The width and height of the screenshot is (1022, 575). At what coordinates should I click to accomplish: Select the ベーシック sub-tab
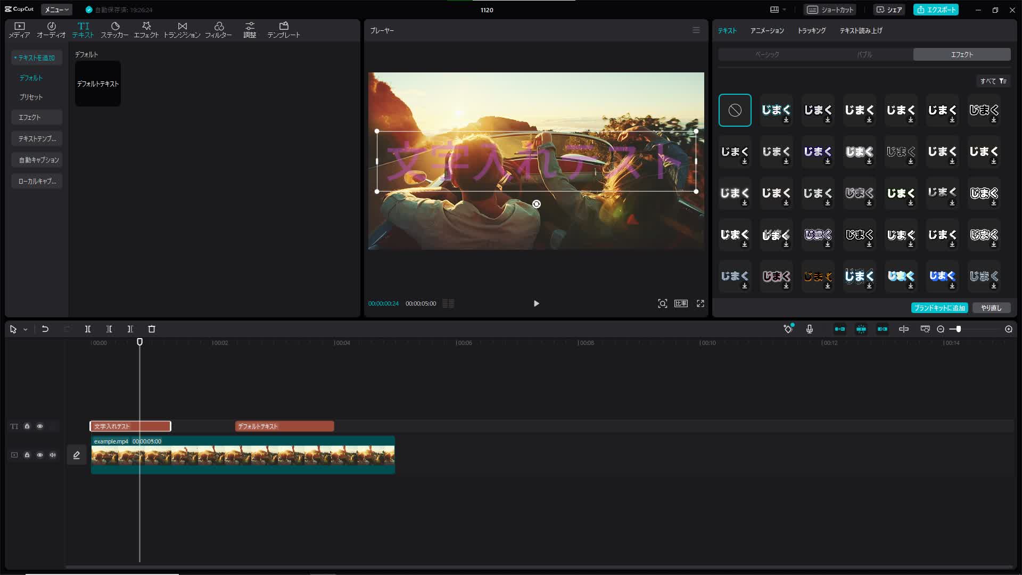767,54
